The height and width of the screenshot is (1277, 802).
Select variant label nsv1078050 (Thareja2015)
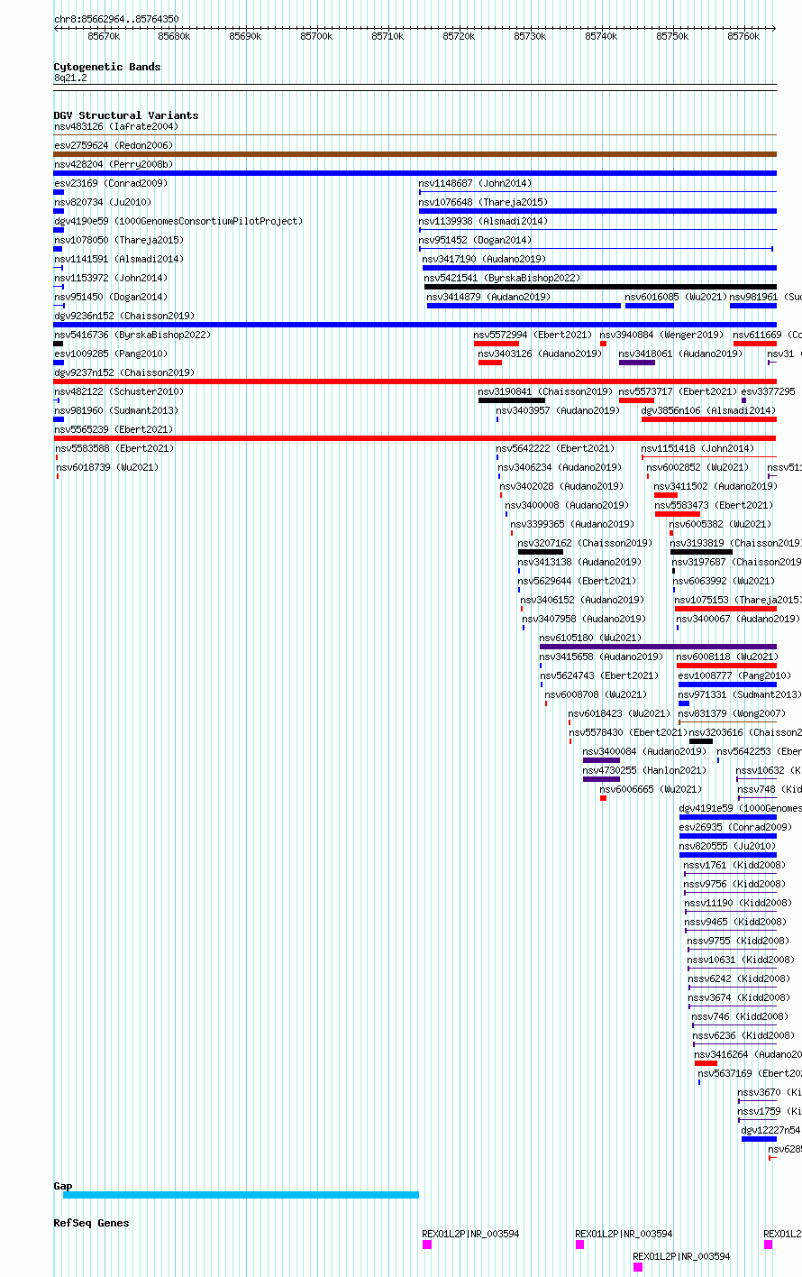click(x=119, y=240)
